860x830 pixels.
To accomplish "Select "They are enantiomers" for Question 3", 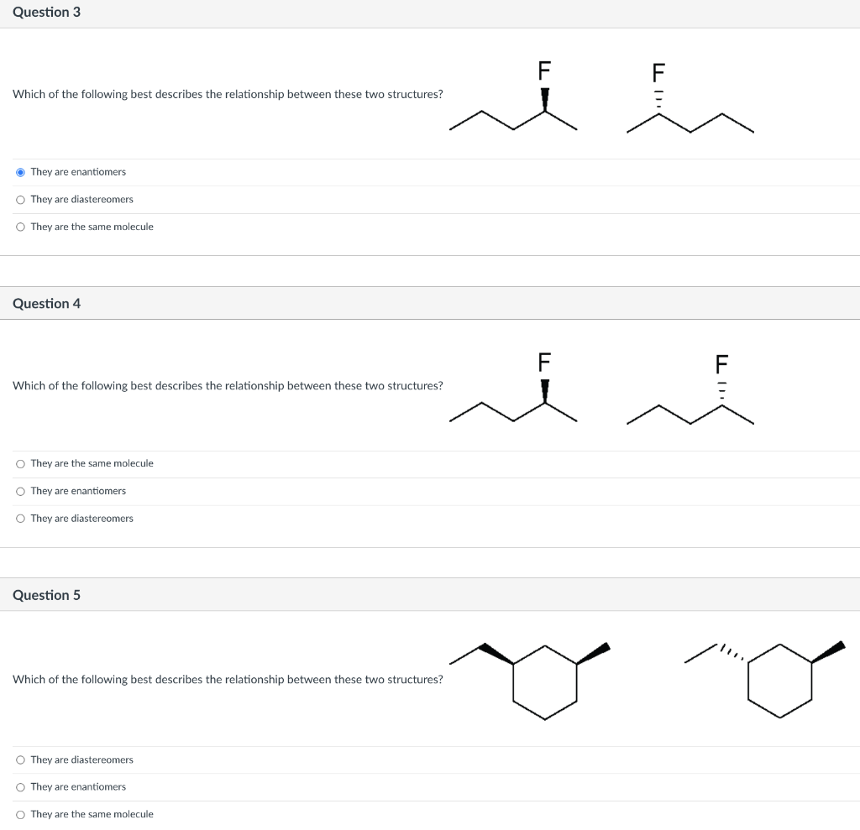I will pyautogui.click(x=20, y=172).
